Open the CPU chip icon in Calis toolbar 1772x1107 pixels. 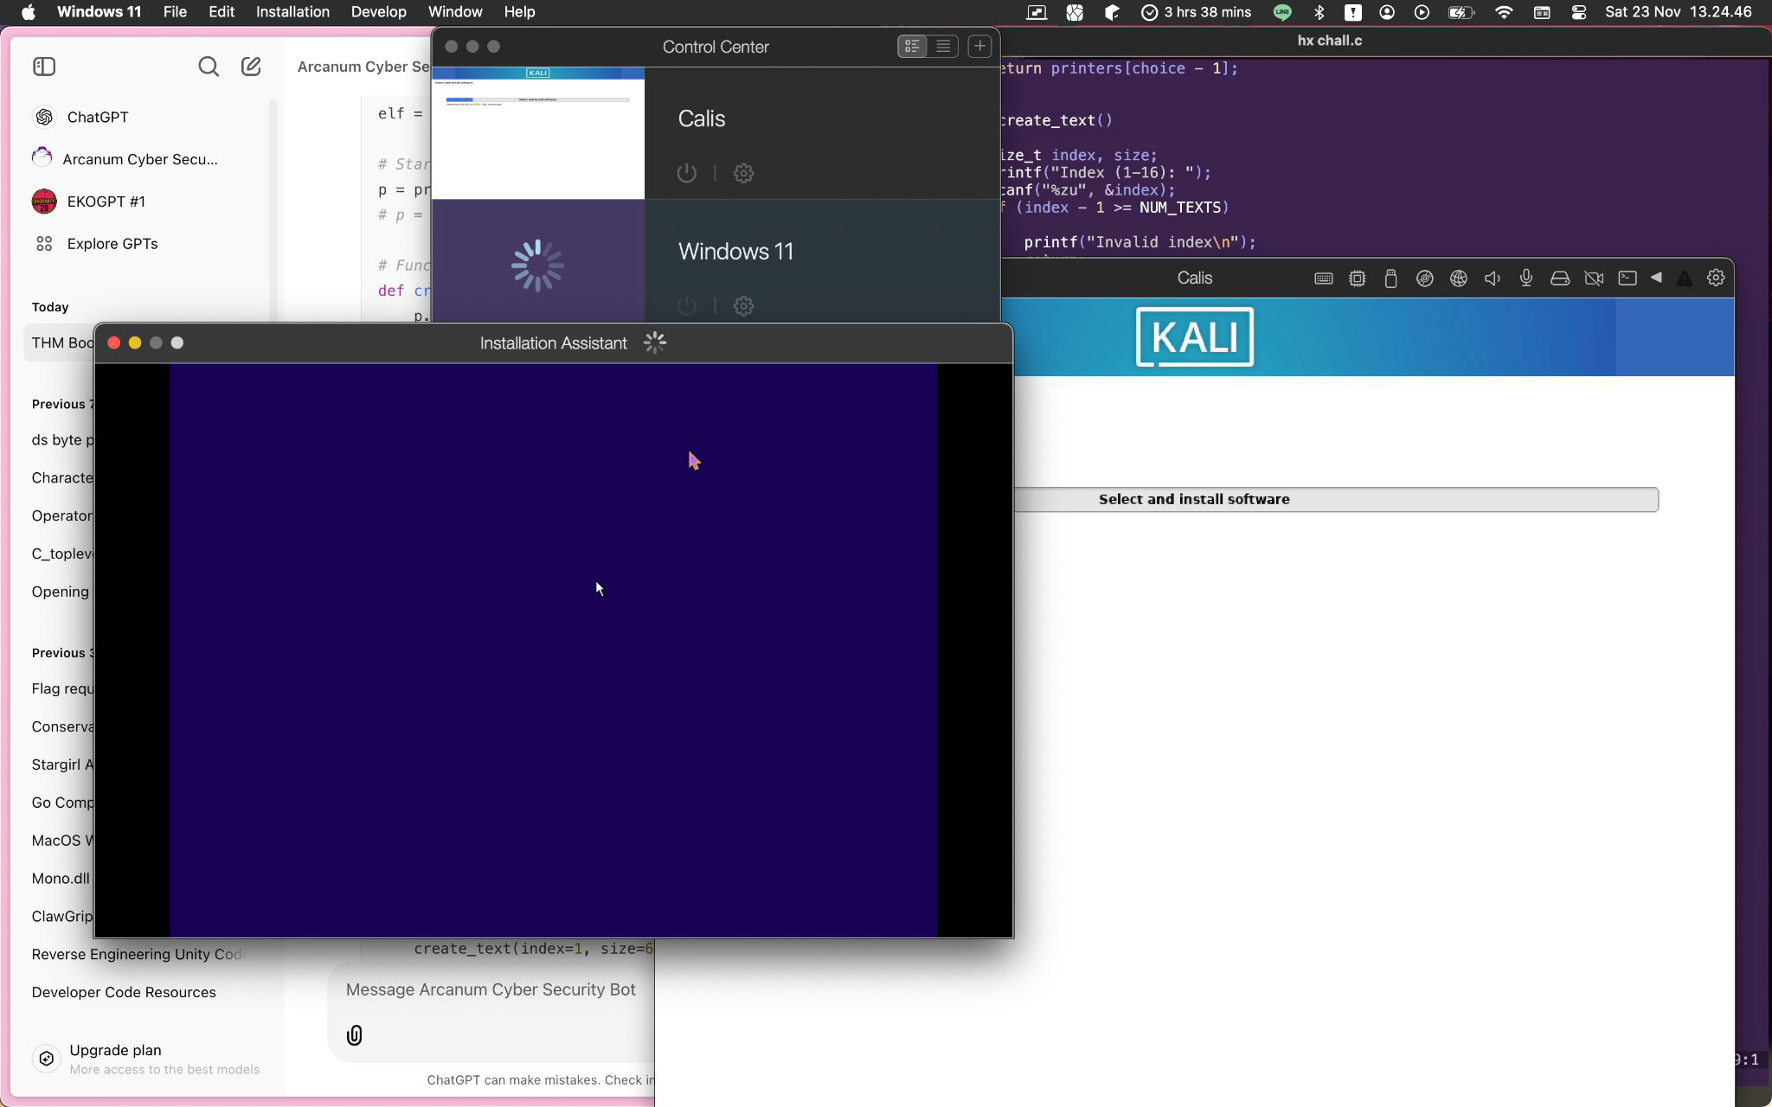(1357, 278)
